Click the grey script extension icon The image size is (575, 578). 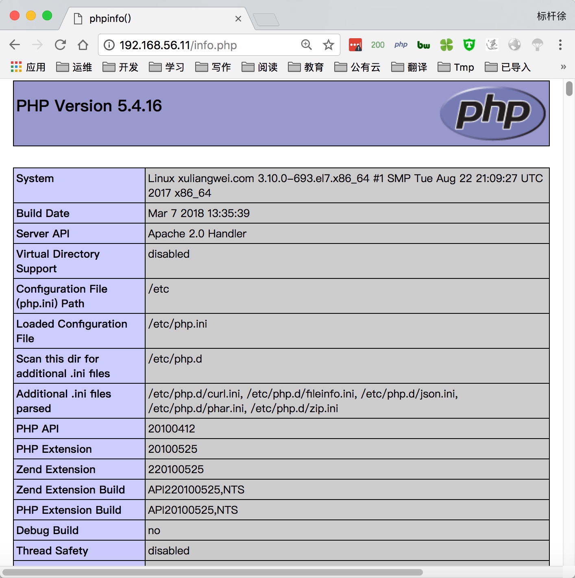pos(492,45)
